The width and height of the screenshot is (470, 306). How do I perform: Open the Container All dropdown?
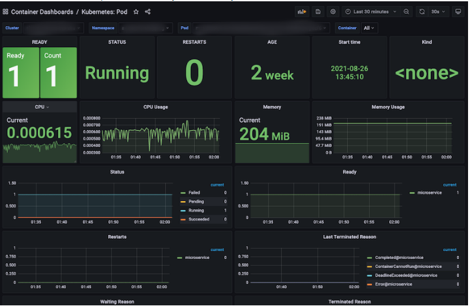point(369,28)
